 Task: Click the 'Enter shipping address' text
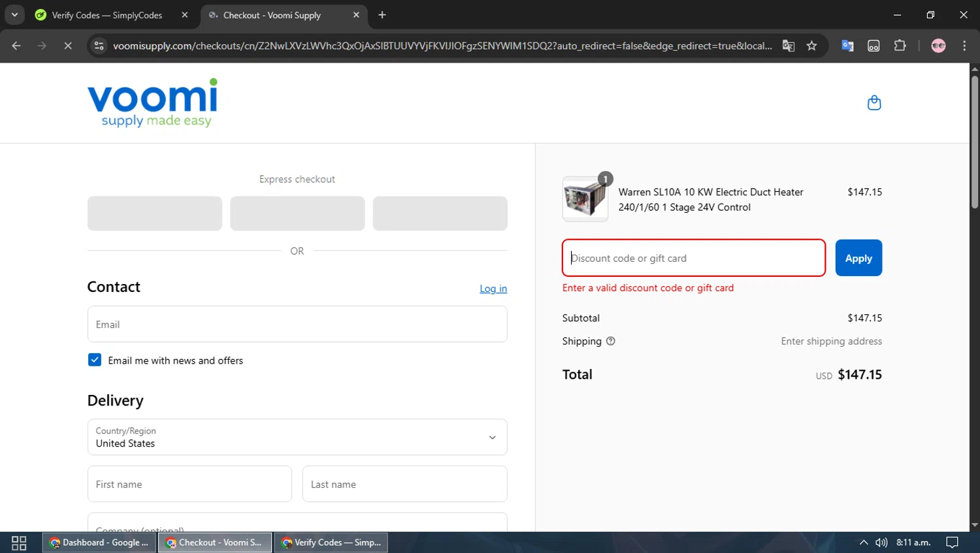point(831,341)
